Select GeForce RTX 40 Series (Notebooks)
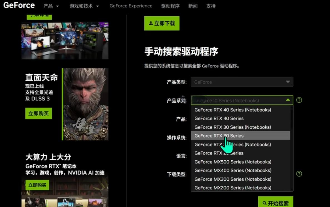This screenshot has height=207, width=330. point(232,110)
